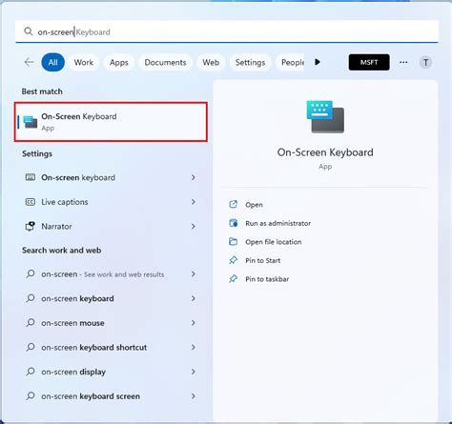Select the 'on-screen mouse' suggestion

pos(111,323)
